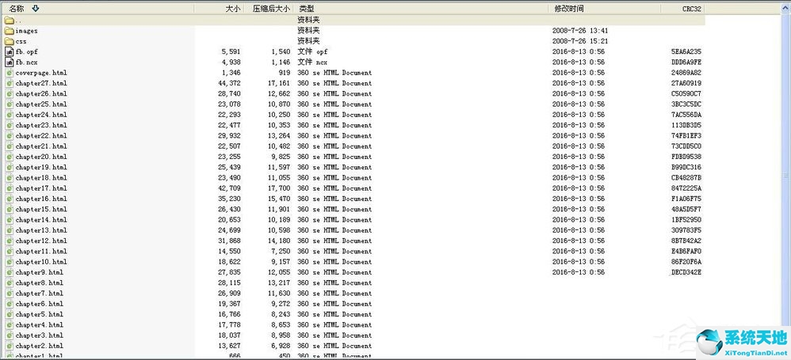Viewport: 791px width, 360px height.
Task: Click the '文件 opf' type cell
Action: click(312, 52)
